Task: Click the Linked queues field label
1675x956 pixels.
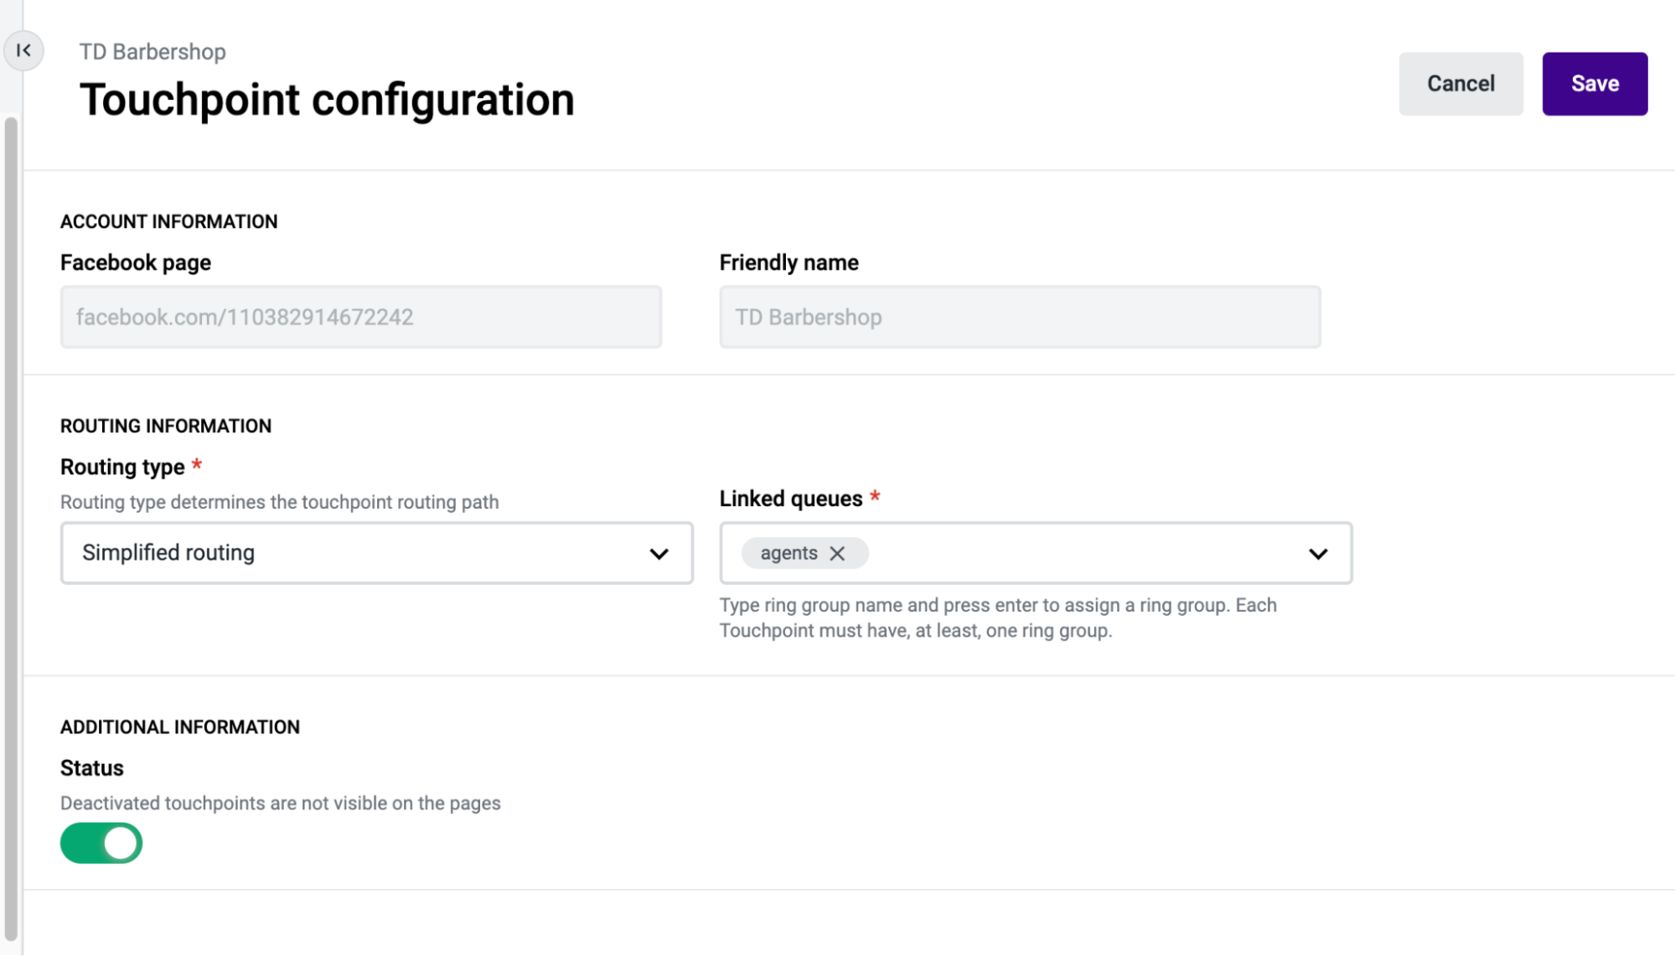Action: click(790, 499)
